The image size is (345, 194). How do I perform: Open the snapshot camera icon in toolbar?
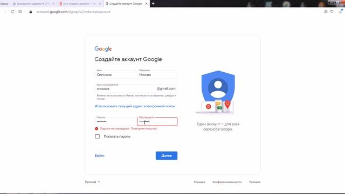click(326, 12)
